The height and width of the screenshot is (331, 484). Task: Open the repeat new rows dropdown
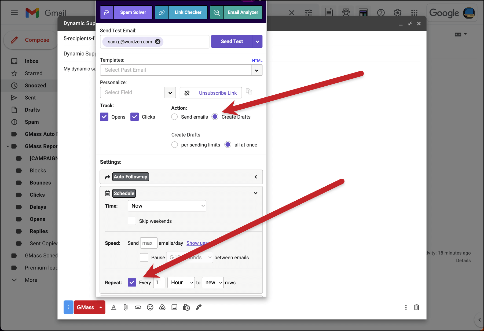click(x=213, y=283)
